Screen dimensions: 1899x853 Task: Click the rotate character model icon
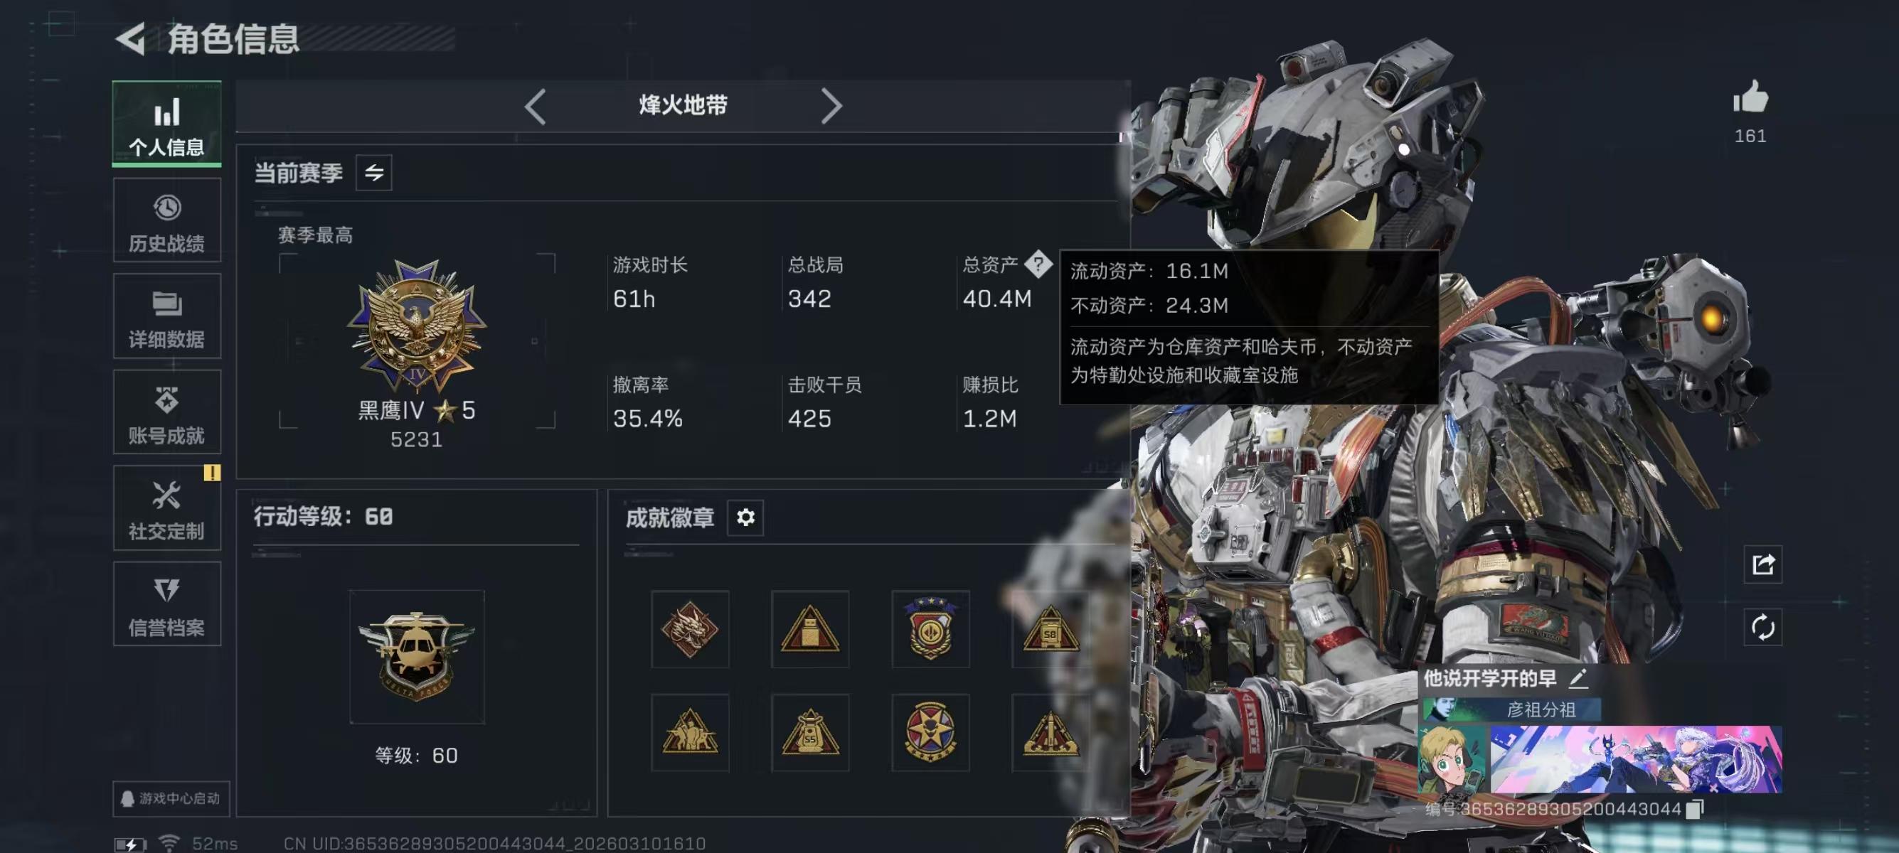click(x=1762, y=628)
